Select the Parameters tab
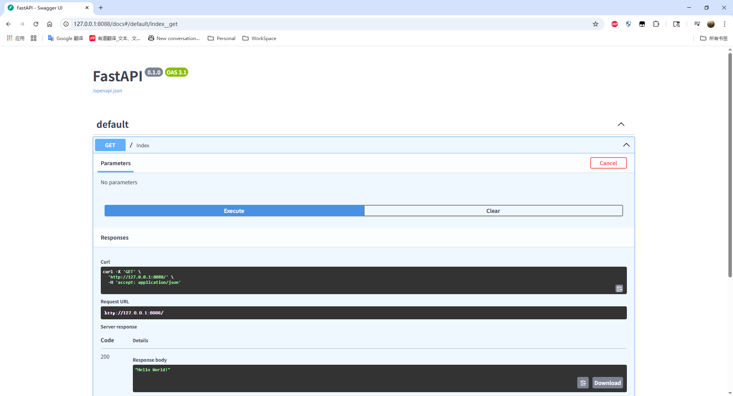This screenshot has width=733, height=396. pyautogui.click(x=116, y=163)
